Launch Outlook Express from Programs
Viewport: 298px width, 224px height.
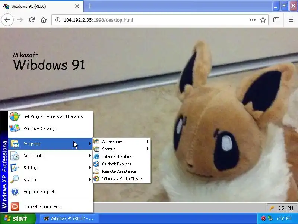[x=122, y=164]
